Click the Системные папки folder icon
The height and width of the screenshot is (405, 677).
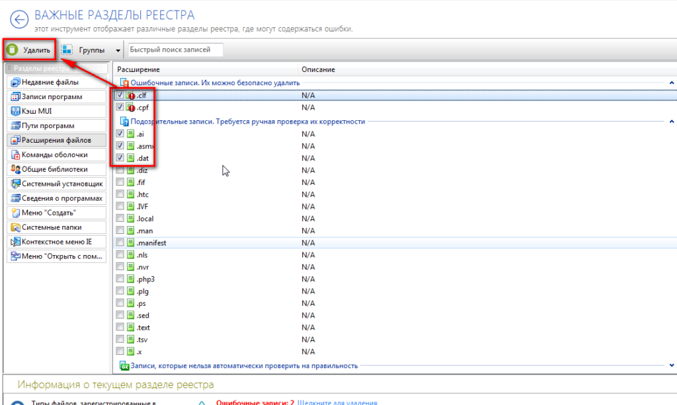pos(15,227)
